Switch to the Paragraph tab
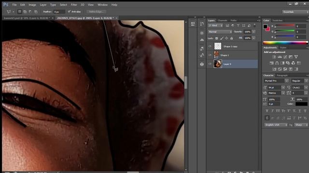This screenshot has width=309, height=173. pyautogui.click(x=282, y=75)
